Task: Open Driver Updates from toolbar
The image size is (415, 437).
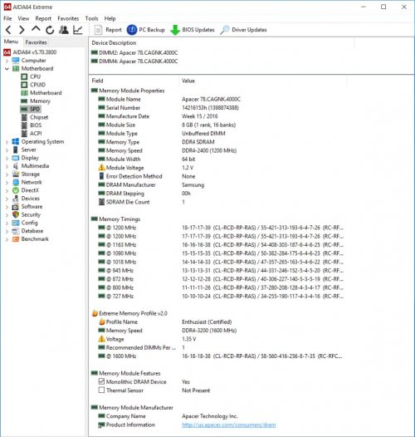Action: pyautogui.click(x=243, y=30)
